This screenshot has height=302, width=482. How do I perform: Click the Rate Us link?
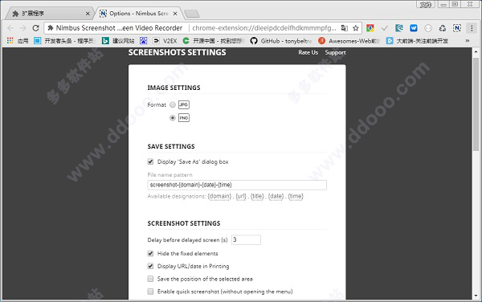(308, 52)
